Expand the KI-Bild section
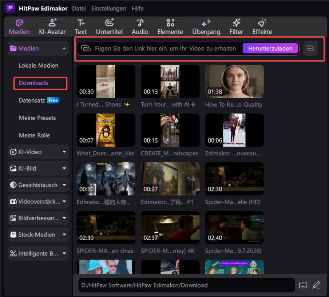329x297 pixels. 64,168
